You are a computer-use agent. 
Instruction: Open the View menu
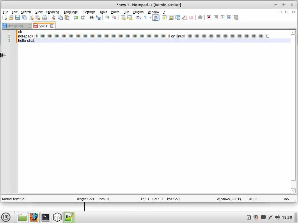(x=39, y=12)
